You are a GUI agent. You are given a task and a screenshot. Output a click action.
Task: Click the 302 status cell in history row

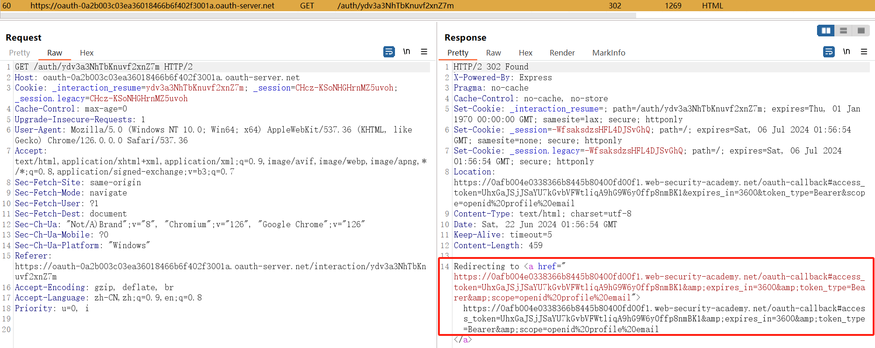[x=615, y=6]
